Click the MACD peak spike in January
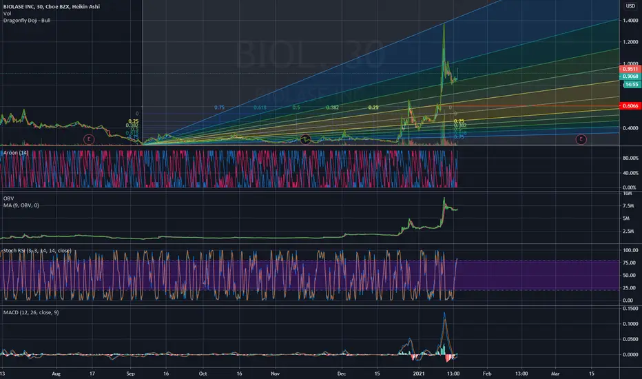 coord(444,314)
